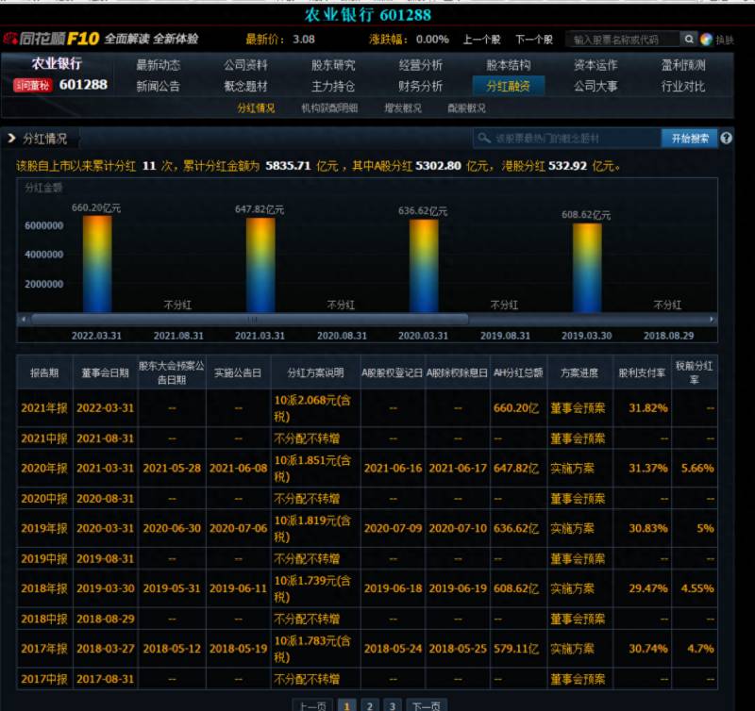The width and height of the screenshot is (755, 711).
Task: Go to page 1 in pagination
Action: coord(346,705)
